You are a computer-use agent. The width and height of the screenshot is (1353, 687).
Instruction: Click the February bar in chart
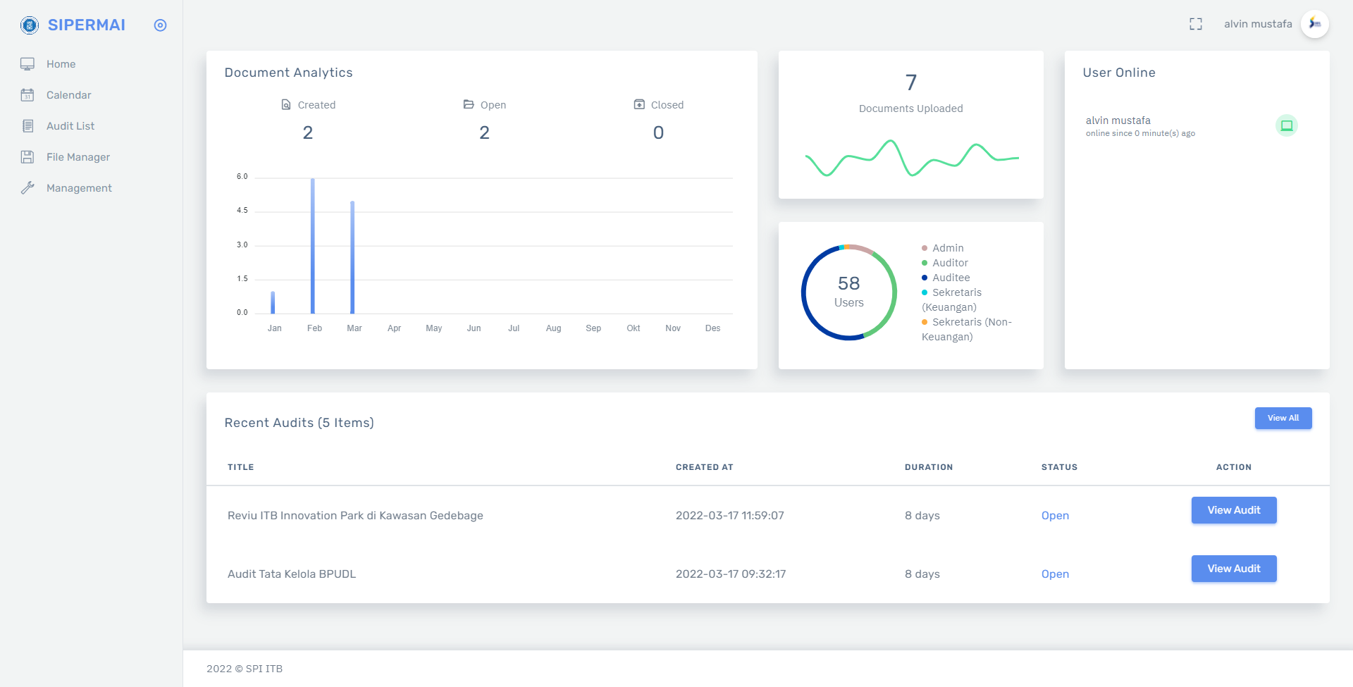pyautogui.click(x=313, y=246)
